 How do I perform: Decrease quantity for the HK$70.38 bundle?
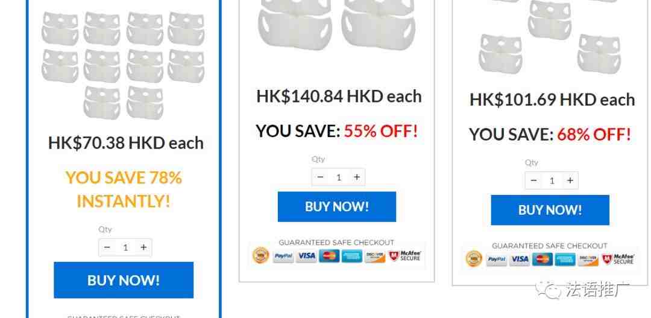107,247
